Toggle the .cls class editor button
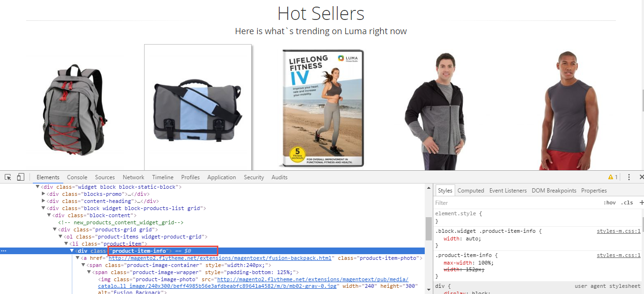This screenshot has height=294, width=644. 628,202
